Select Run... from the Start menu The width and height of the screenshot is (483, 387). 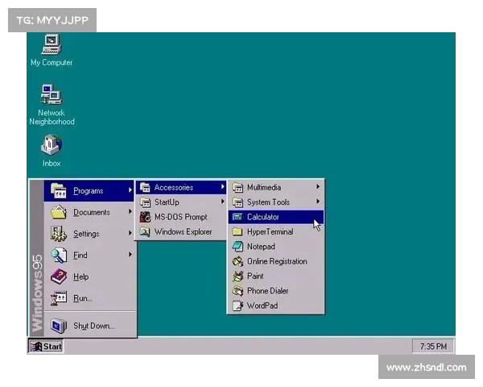pos(89,298)
